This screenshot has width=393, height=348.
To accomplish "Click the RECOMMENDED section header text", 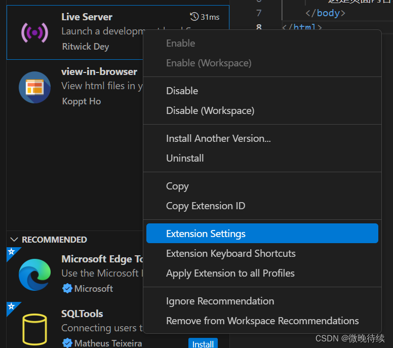I will pos(54,240).
